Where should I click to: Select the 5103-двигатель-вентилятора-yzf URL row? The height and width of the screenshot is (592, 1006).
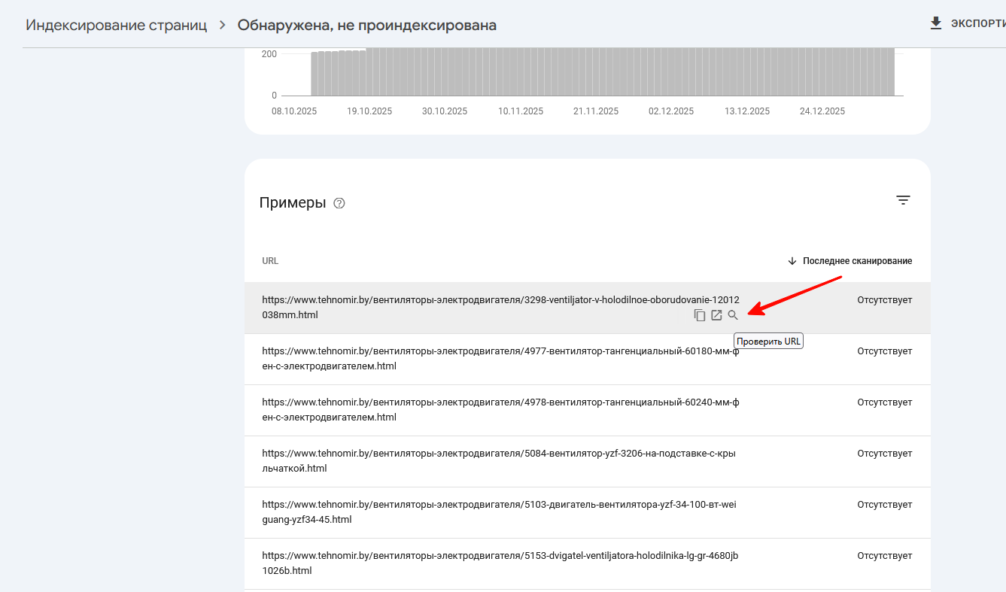[x=500, y=512]
